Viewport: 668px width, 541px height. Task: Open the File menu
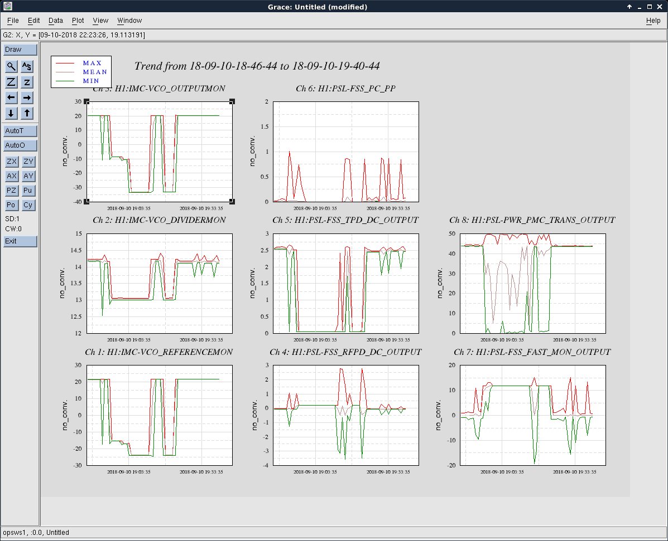(x=13, y=21)
